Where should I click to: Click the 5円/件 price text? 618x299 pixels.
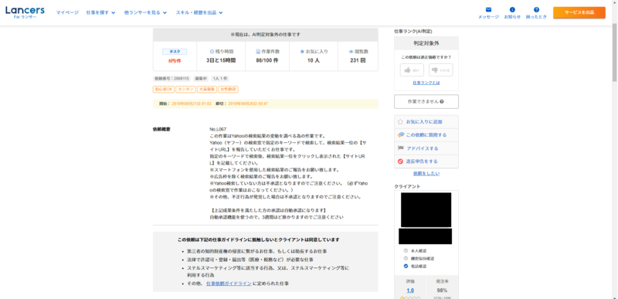point(175,61)
